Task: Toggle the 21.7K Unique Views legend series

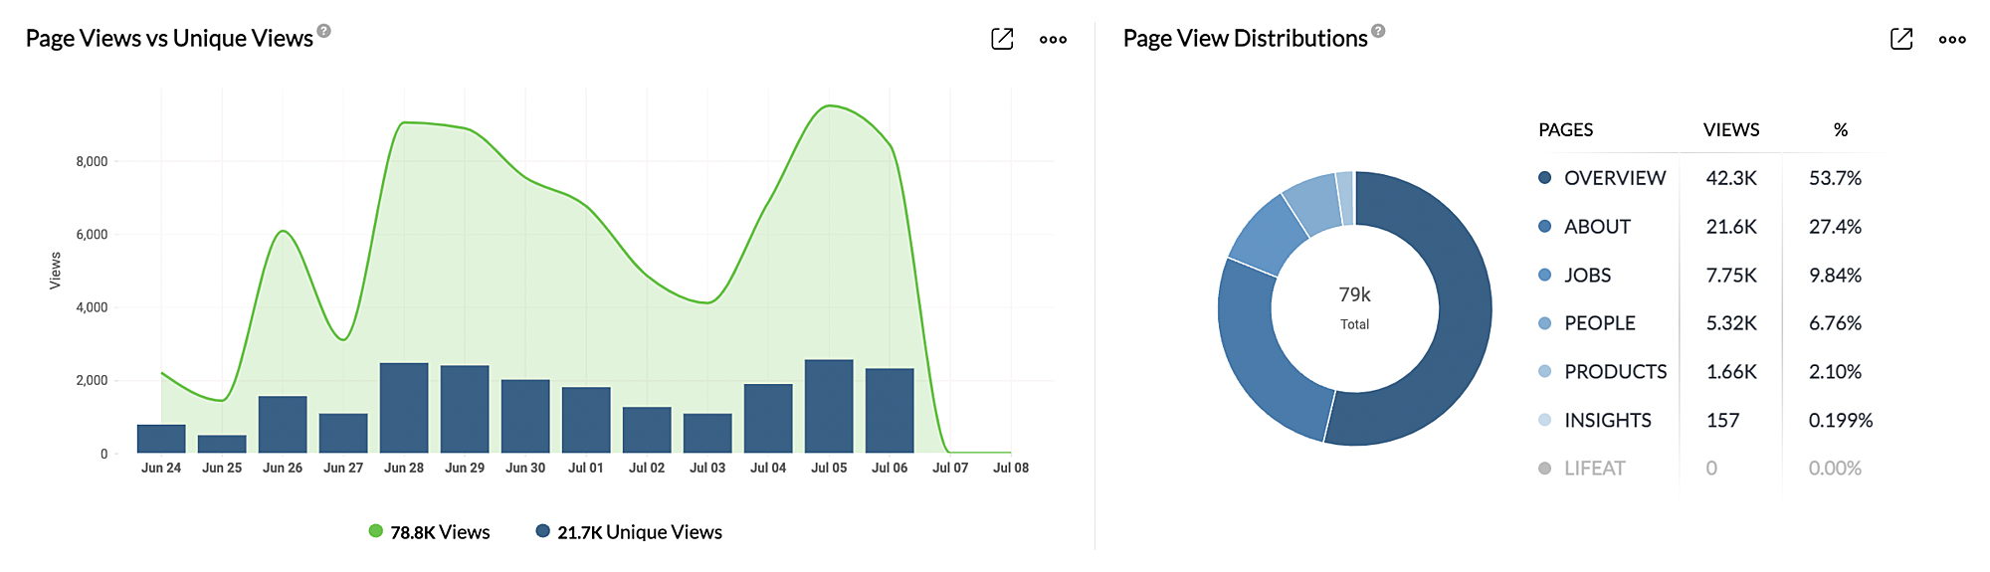Action: point(629,532)
